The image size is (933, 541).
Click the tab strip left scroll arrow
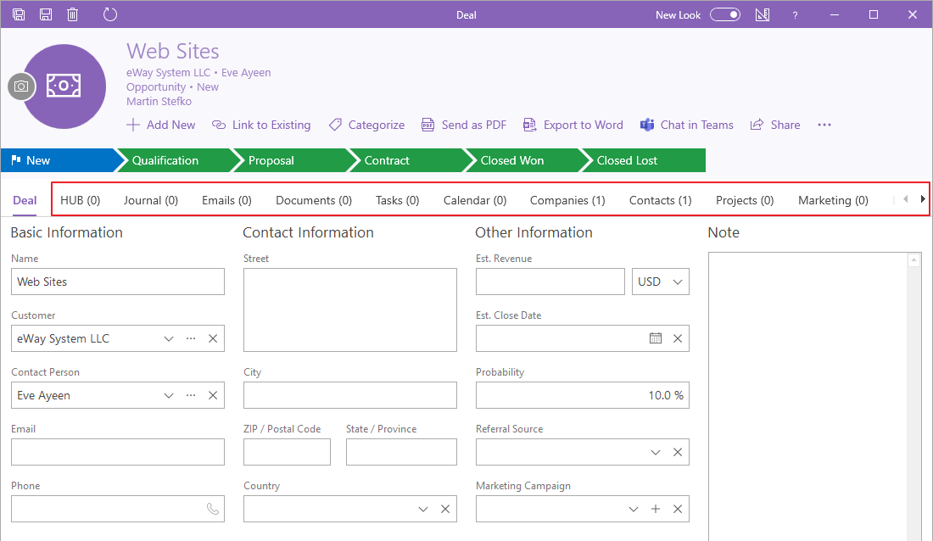(x=905, y=199)
